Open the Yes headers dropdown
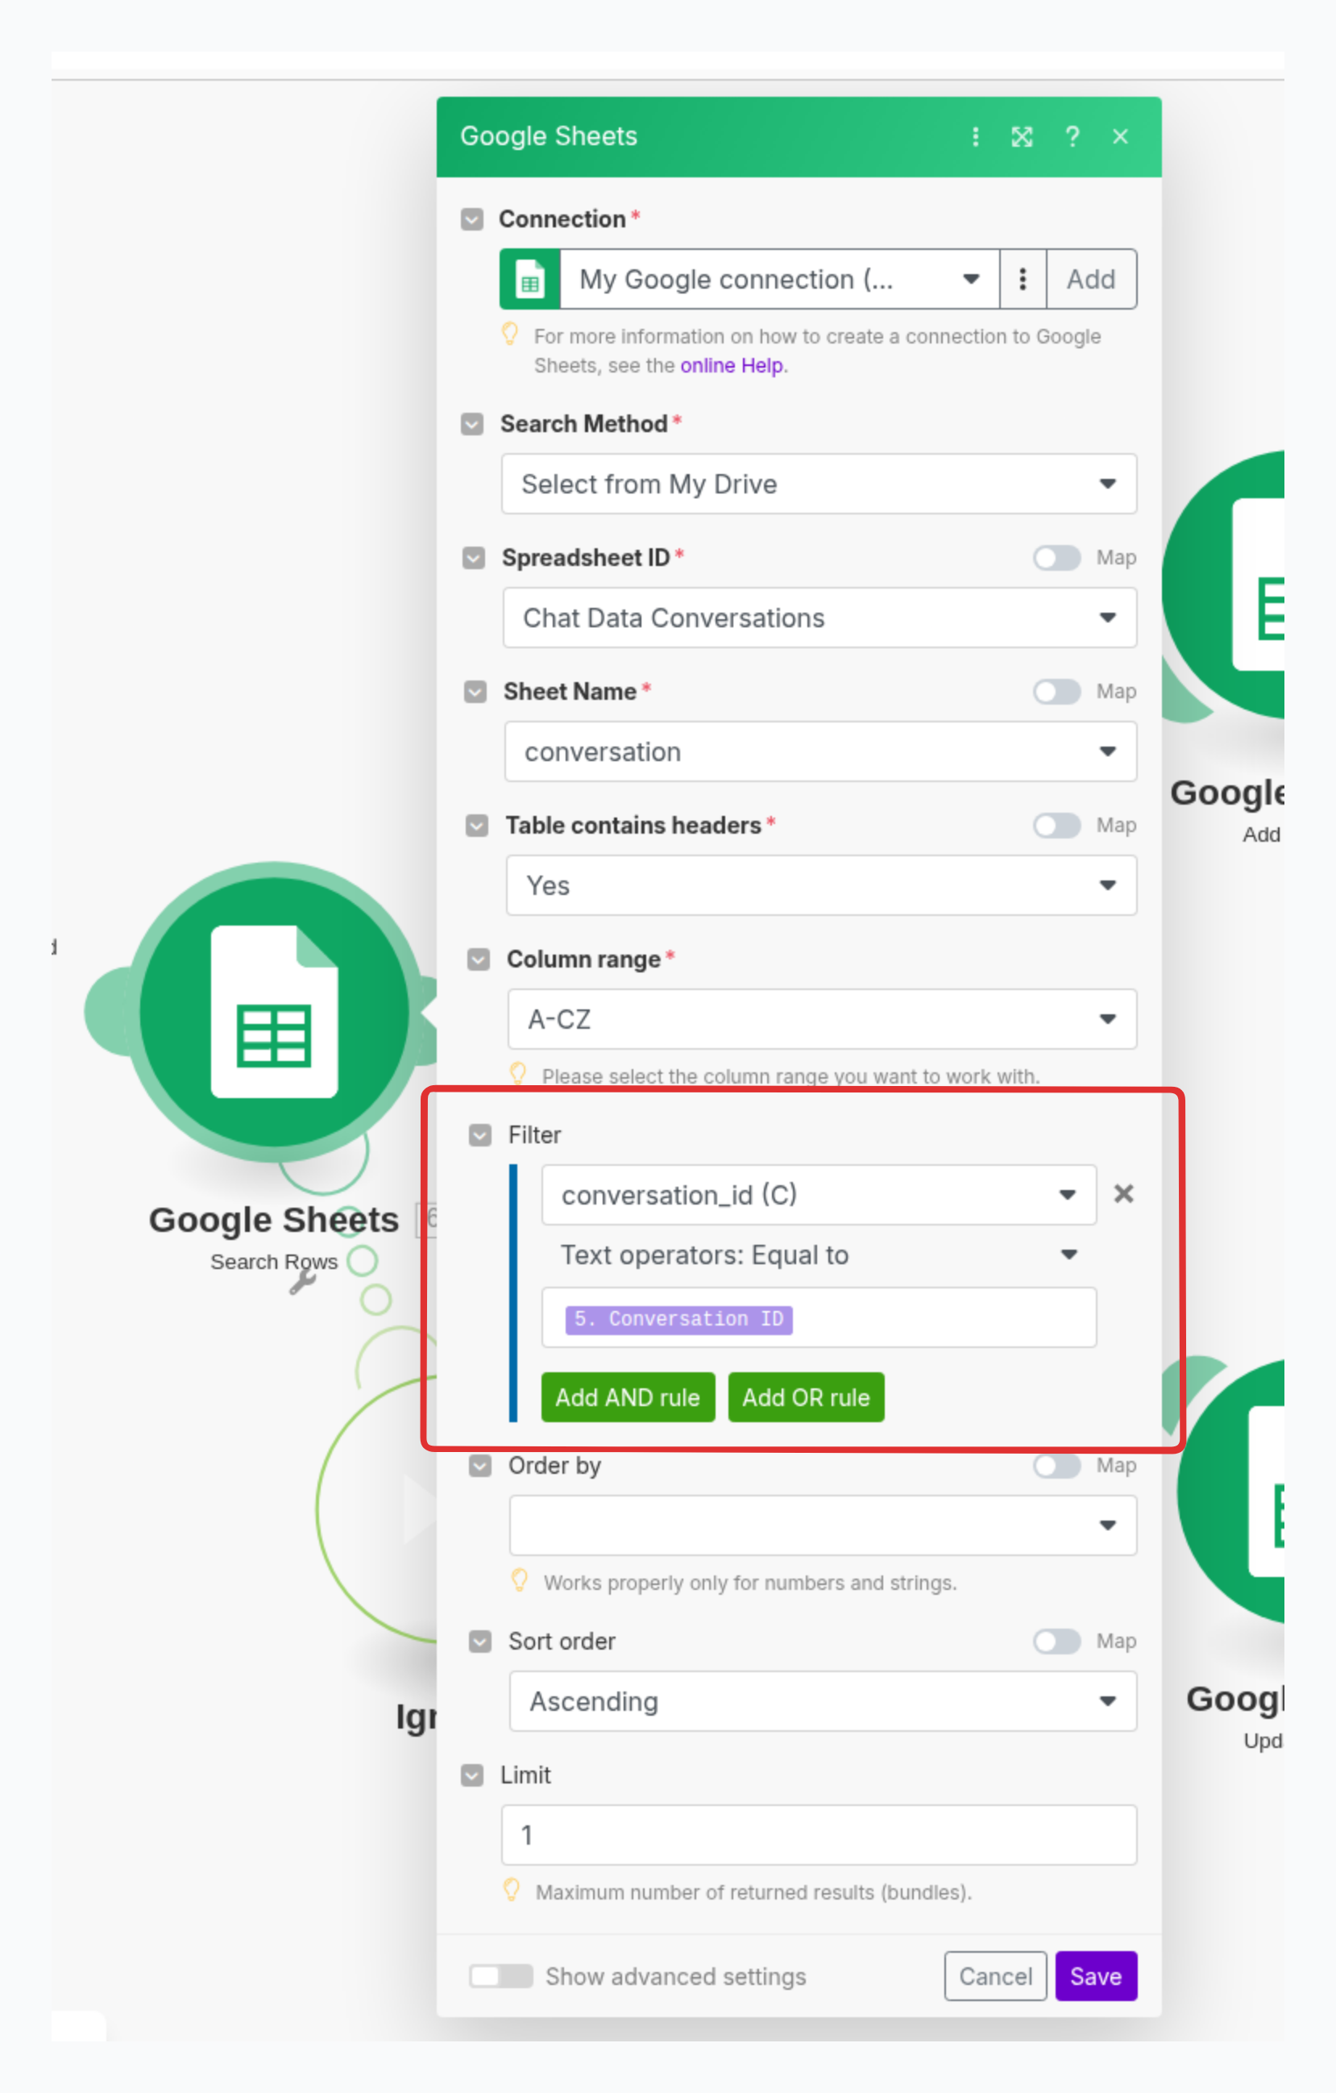Image resolution: width=1336 pixels, height=2093 pixels. [x=822, y=884]
